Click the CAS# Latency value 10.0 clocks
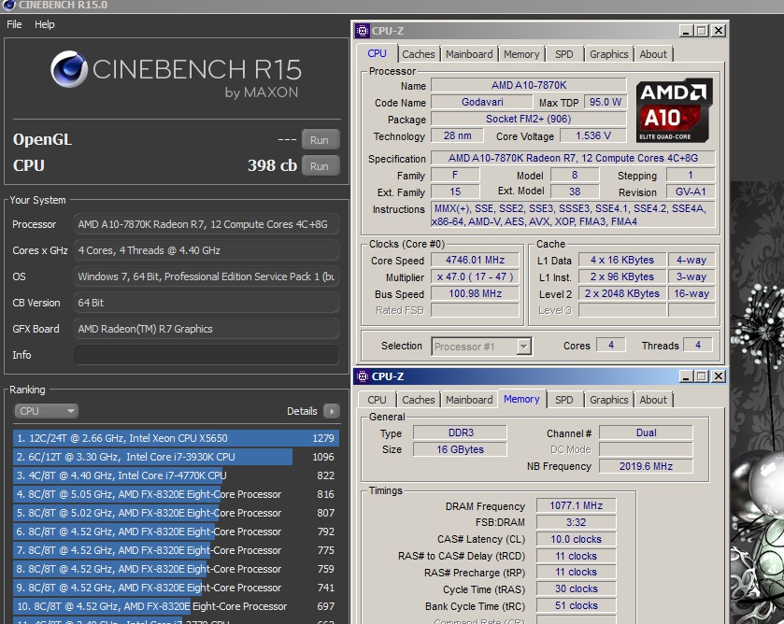This screenshot has width=784, height=624. click(x=576, y=540)
